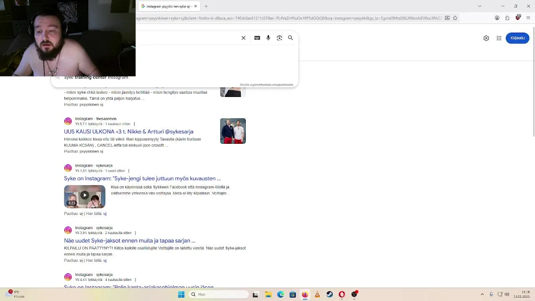Click the Kirjaudu sign-in button
This screenshot has height=301, width=535.
tap(517, 38)
